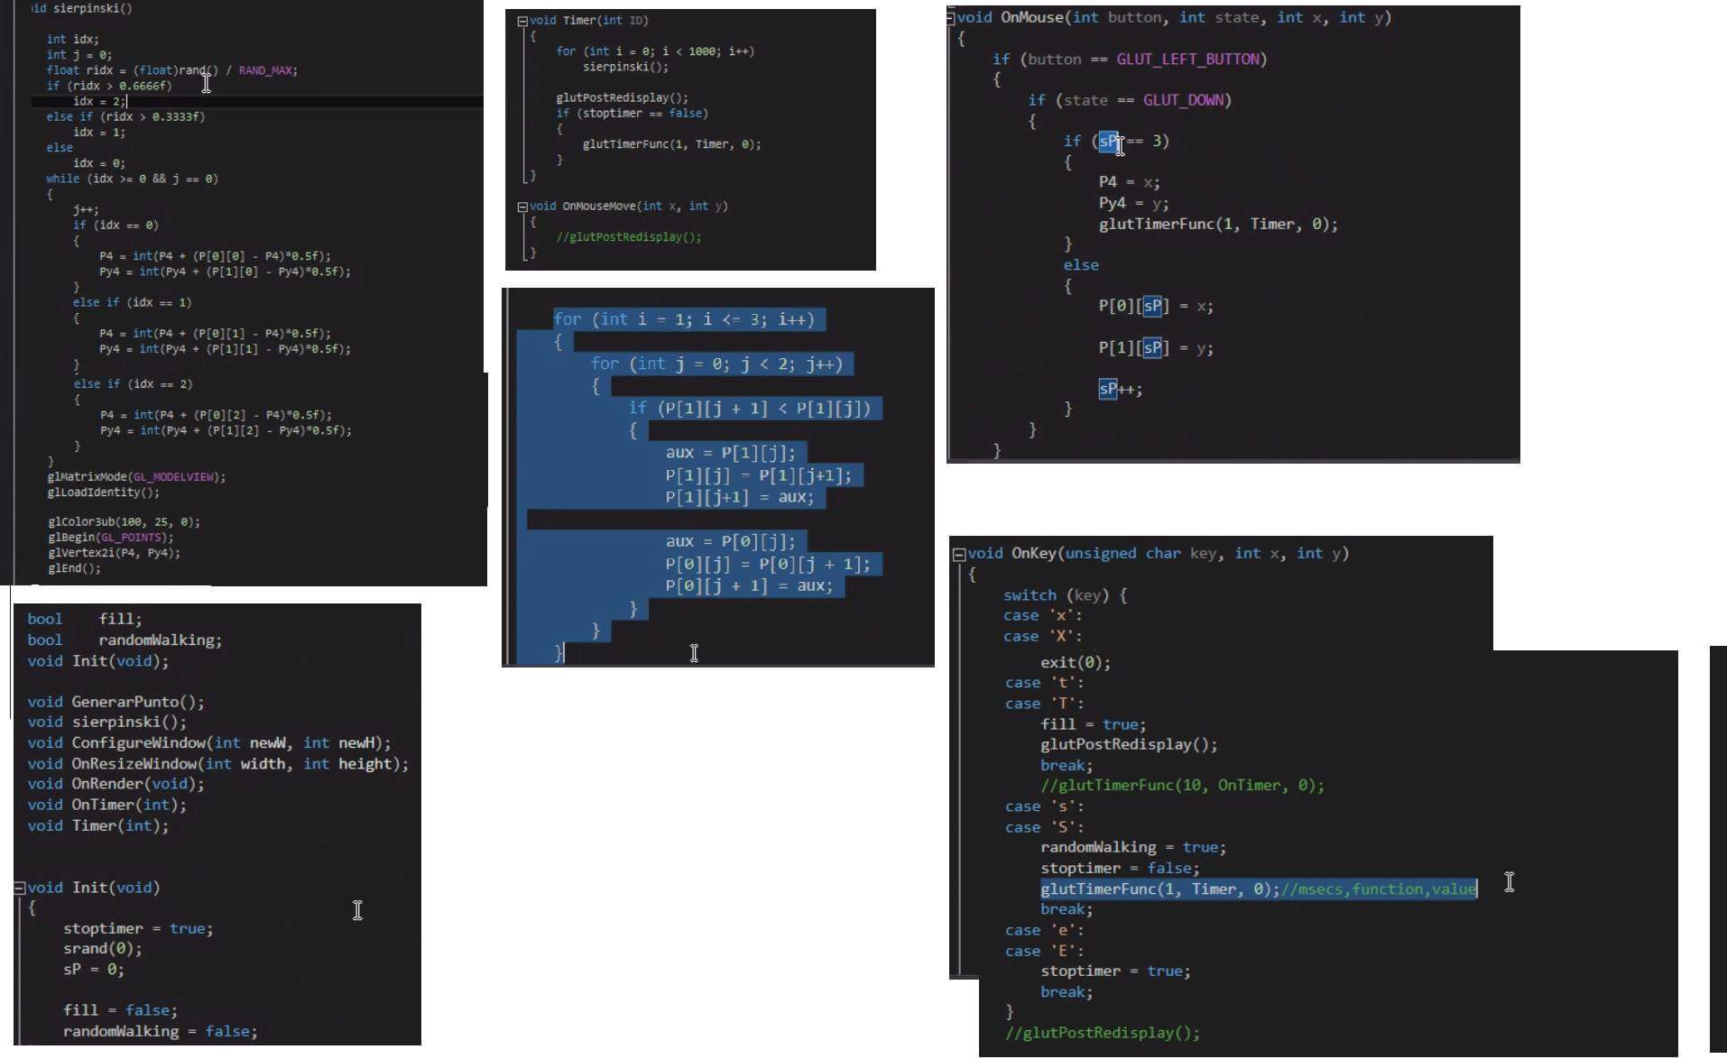1727x1059 pixels.
Task: Click the 'void OnTimer(int);' prototype
Action: (x=106, y=805)
